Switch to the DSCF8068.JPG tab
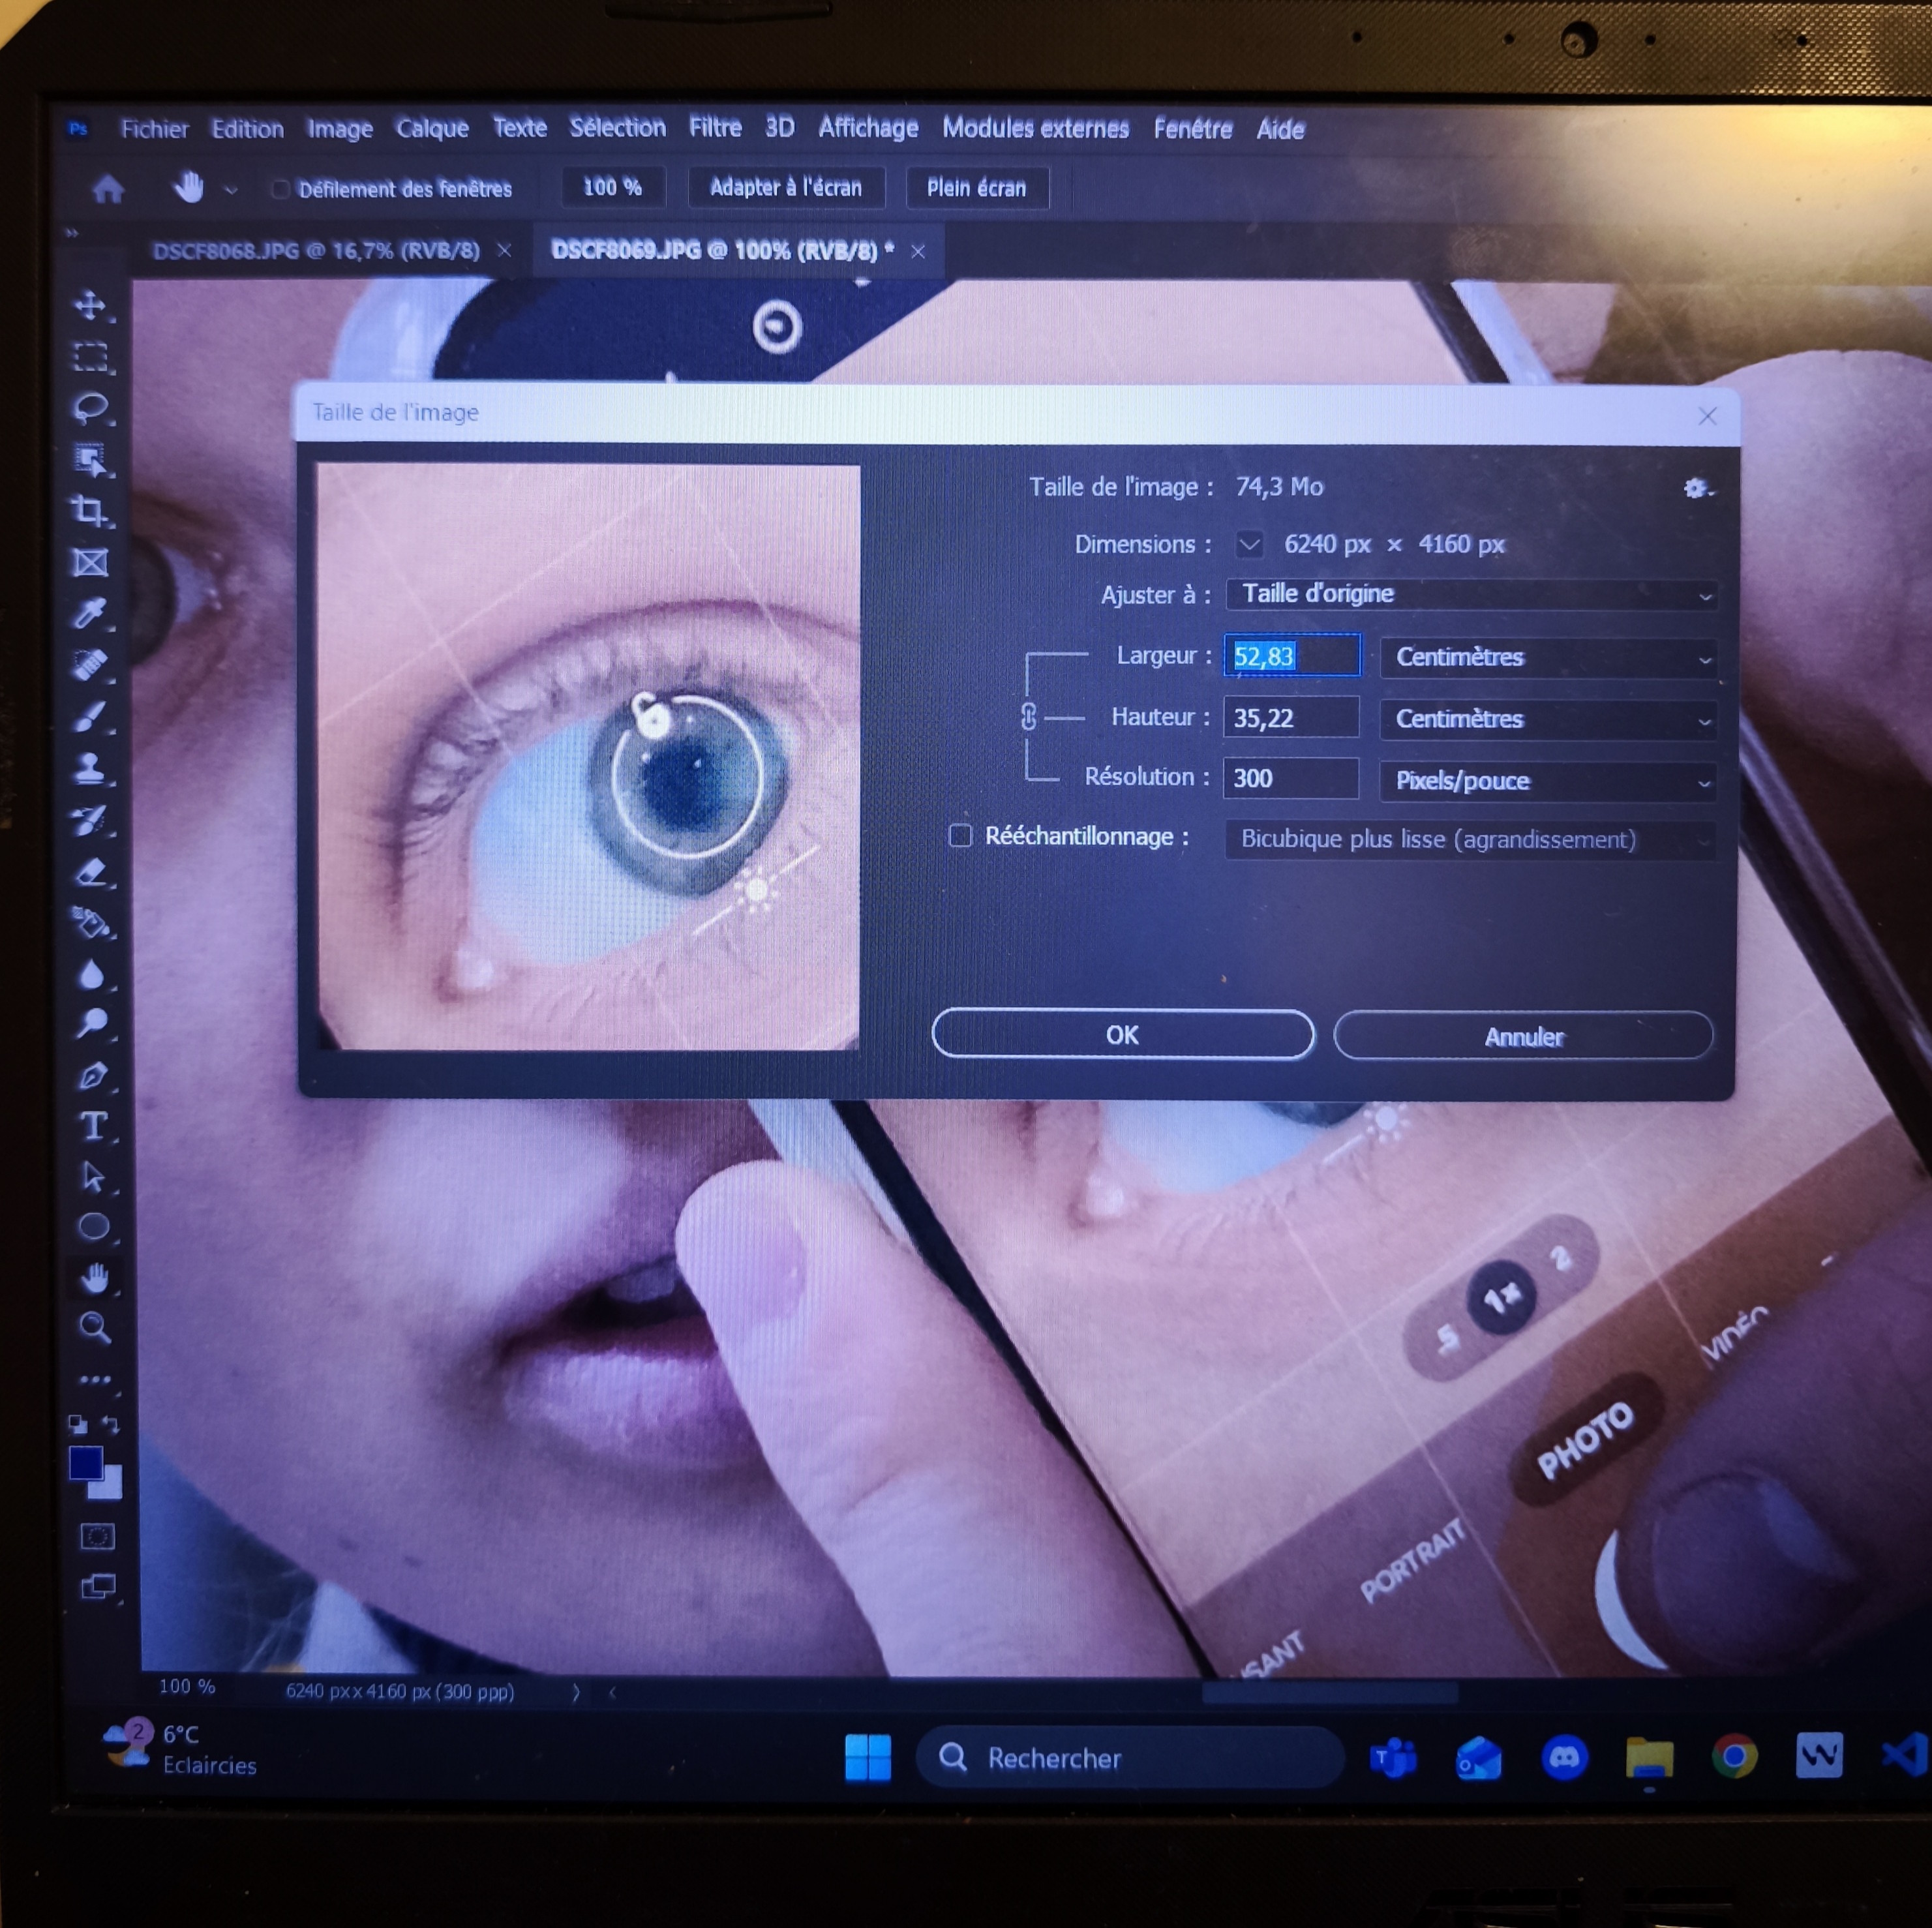 tap(316, 251)
